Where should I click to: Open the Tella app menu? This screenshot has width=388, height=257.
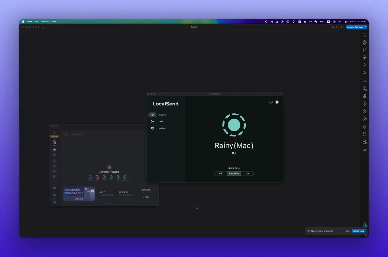click(29, 22)
